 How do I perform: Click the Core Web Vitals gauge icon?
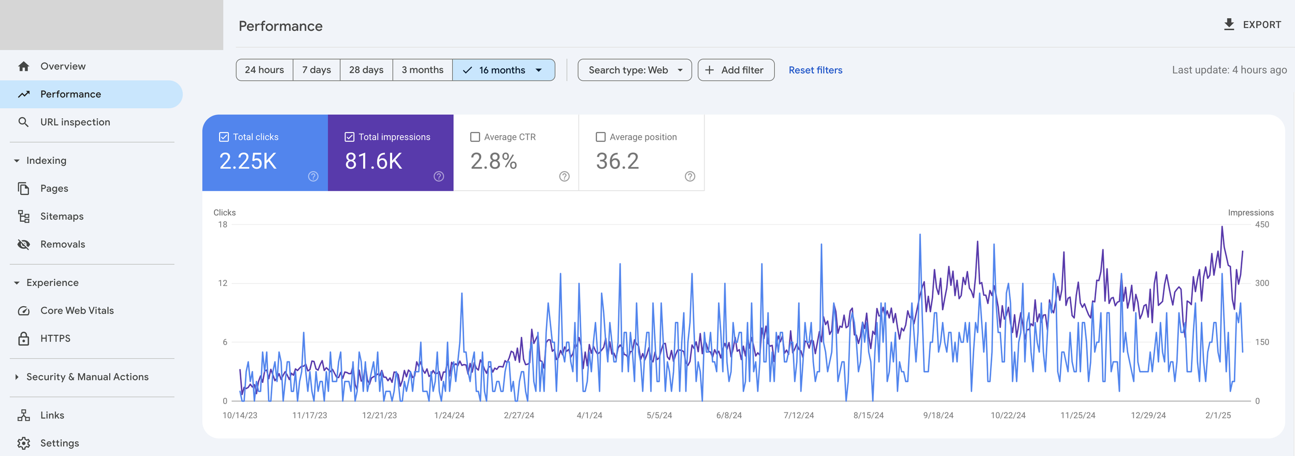24,311
